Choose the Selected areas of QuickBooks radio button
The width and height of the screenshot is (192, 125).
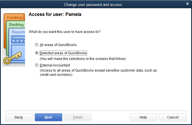[37, 53]
